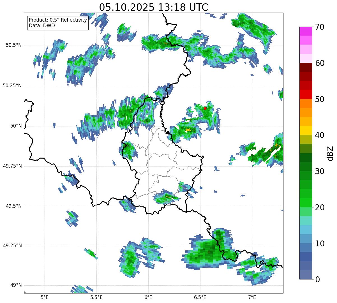The image size is (337, 303).
Task: Click the 7°E longitude label
Action: (252, 297)
